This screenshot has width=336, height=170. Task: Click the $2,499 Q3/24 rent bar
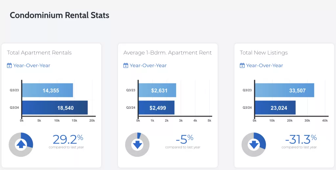pyautogui.click(x=156, y=108)
